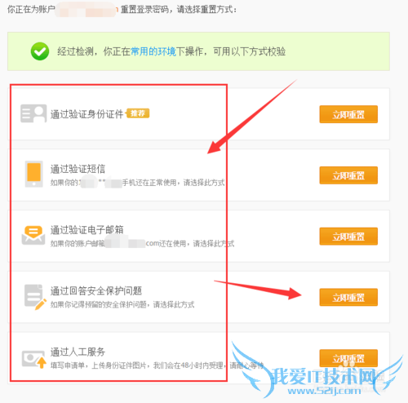Screen dimensions: 408x403
Task: Click 立即重置 for SMS verification
Action: (x=348, y=175)
